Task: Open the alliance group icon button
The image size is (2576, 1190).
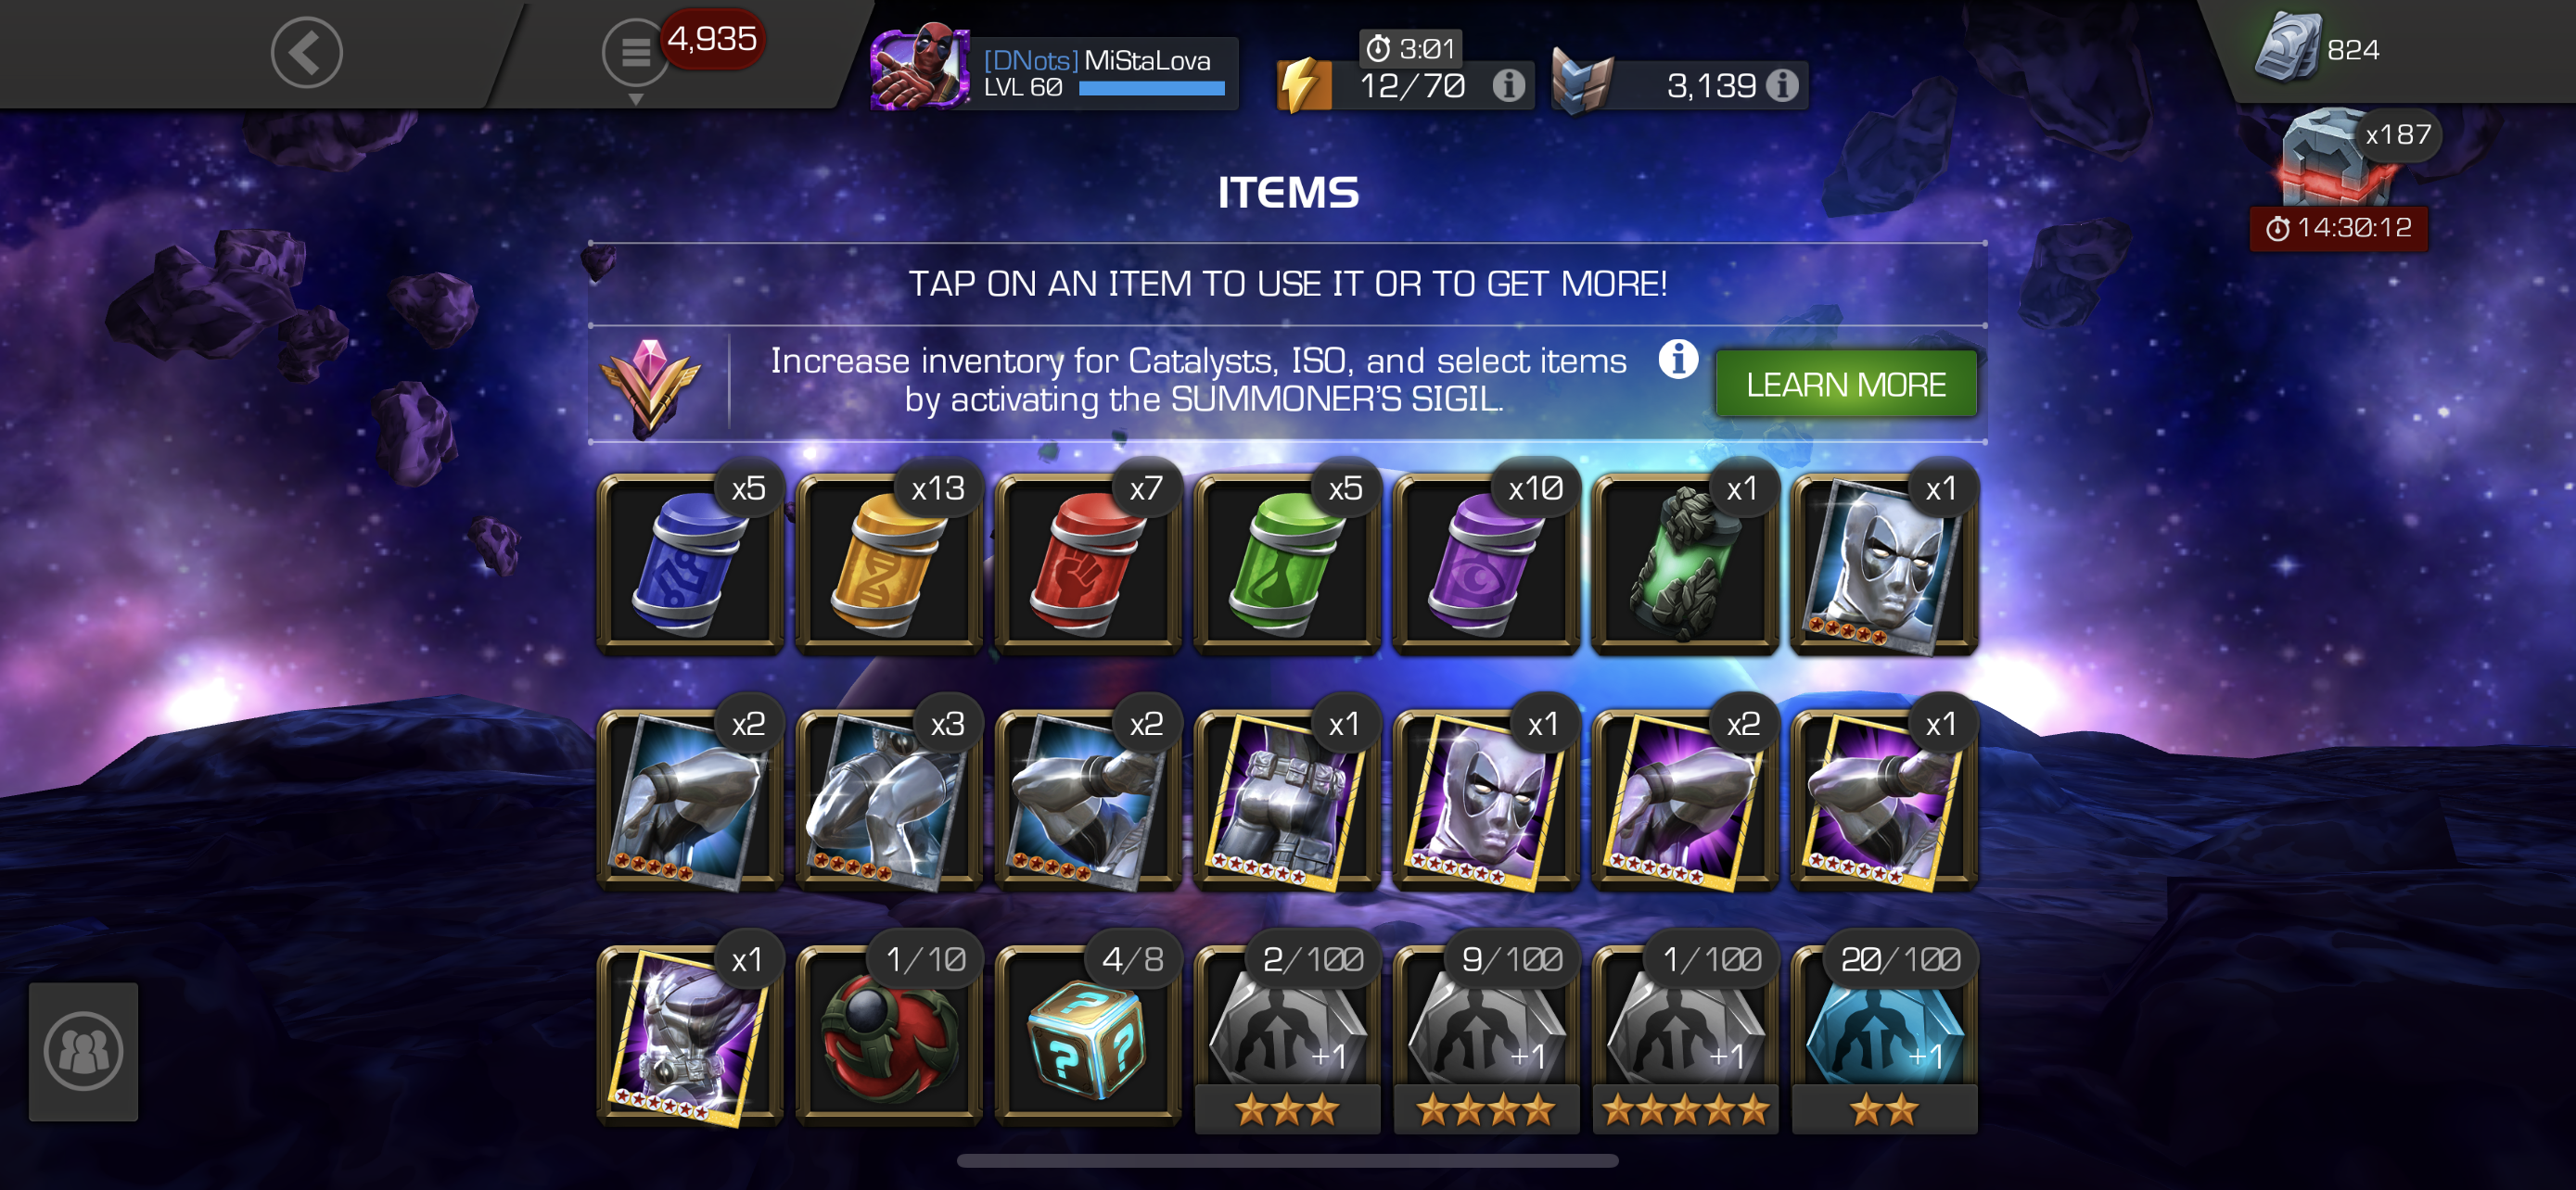Action: tap(83, 1051)
